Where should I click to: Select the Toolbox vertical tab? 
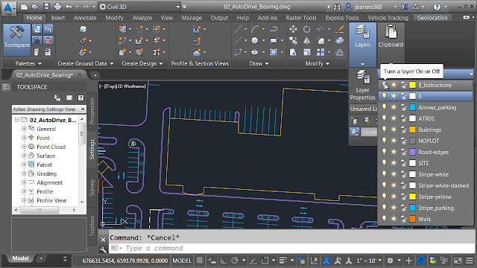point(92,226)
